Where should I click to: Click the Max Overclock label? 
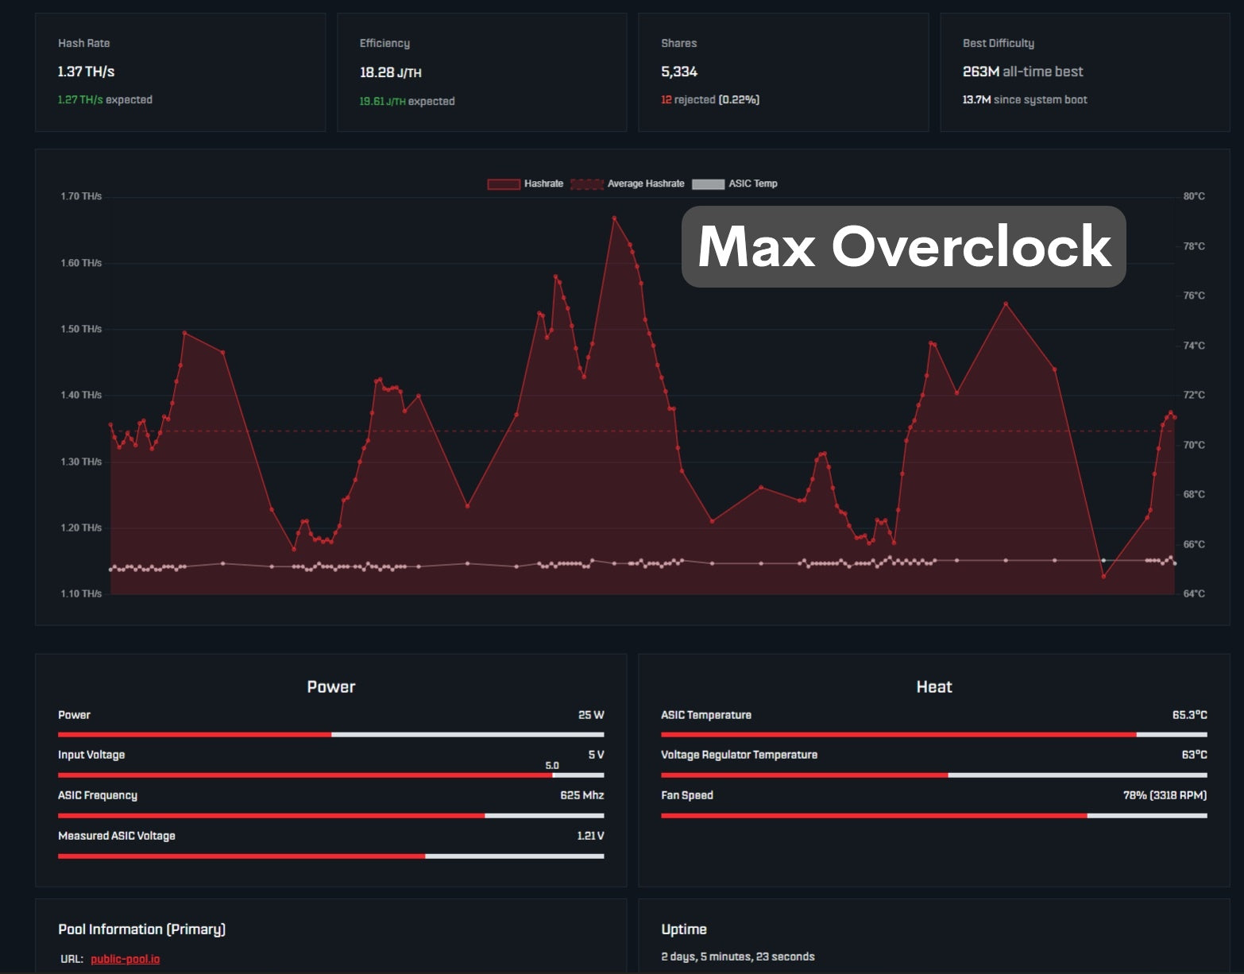coord(903,246)
